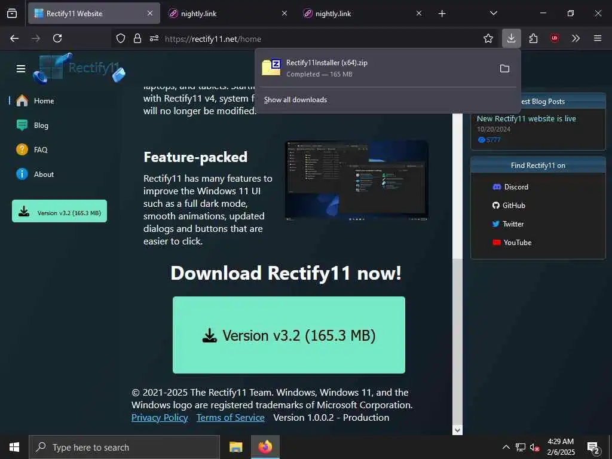Screen dimensions: 612x459
Task: Close the first nightly.link tab
Action: click(284, 14)
